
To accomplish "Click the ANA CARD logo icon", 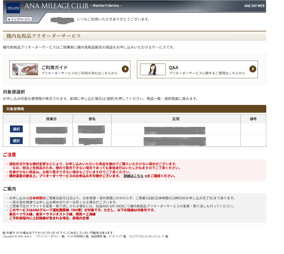I will pyautogui.click(x=13, y=8).
